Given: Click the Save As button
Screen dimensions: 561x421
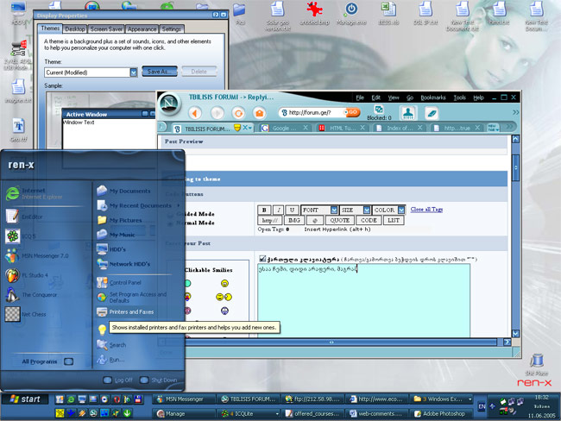Looking at the screenshot, I should click(158, 72).
